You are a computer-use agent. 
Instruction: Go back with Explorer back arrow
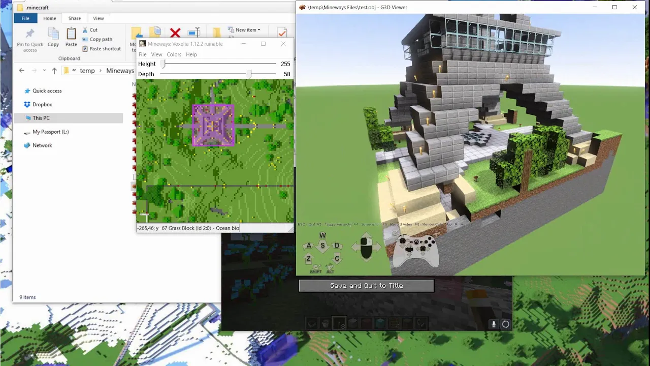tap(21, 71)
